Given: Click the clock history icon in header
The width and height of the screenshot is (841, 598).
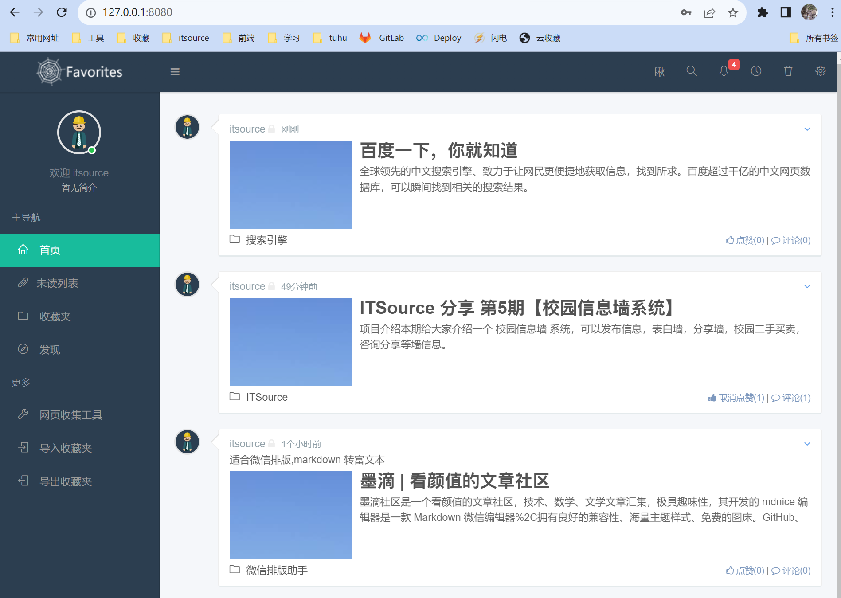Looking at the screenshot, I should [x=756, y=71].
